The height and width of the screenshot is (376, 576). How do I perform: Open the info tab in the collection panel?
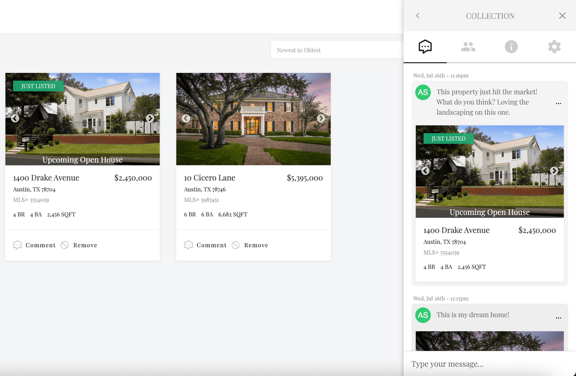pyautogui.click(x=511, y=46)
